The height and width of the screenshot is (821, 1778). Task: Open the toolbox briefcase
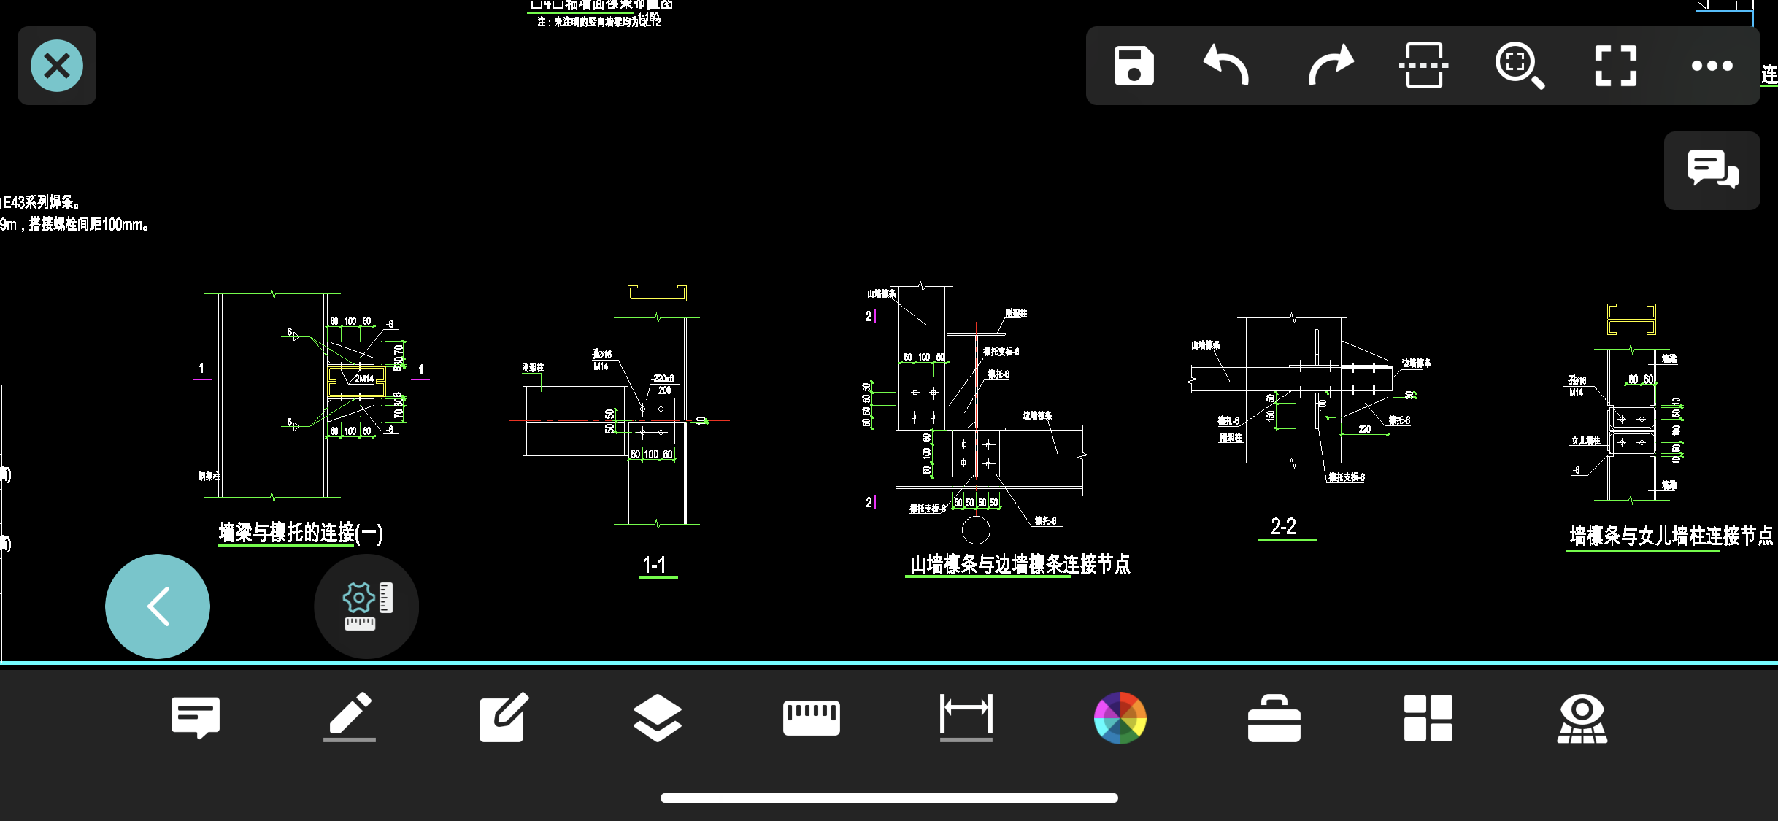[x=1274, y=717]
